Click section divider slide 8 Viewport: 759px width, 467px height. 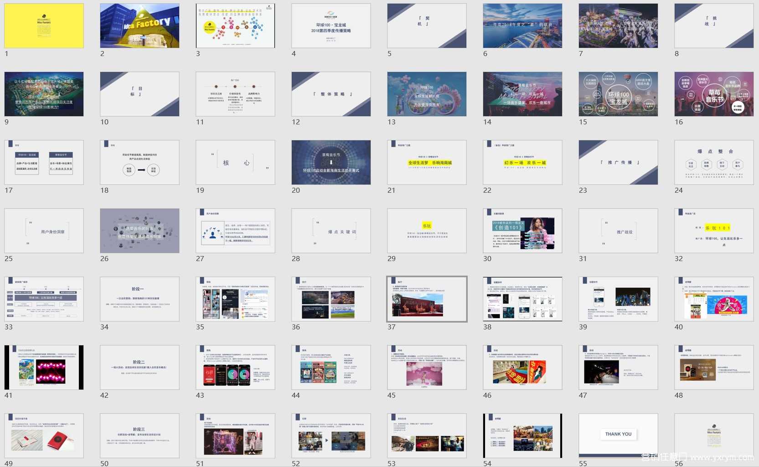tap(714, 26)
